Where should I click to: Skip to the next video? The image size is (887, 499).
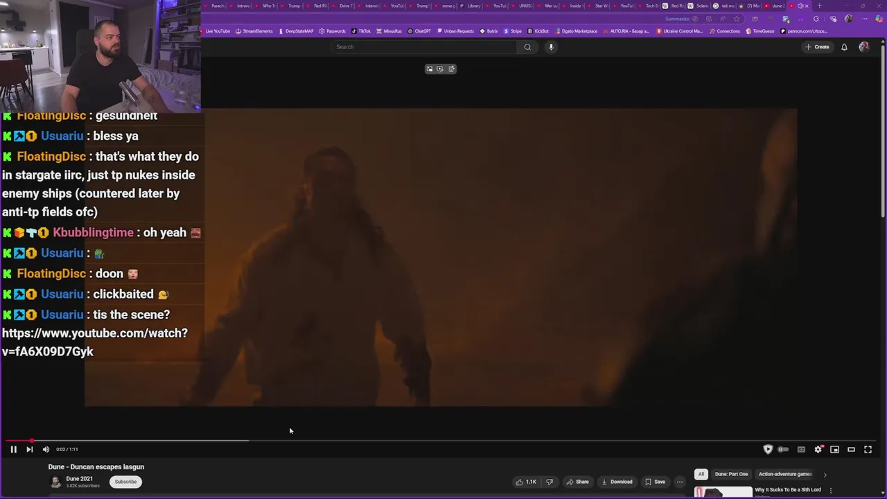tap(29, 449)
